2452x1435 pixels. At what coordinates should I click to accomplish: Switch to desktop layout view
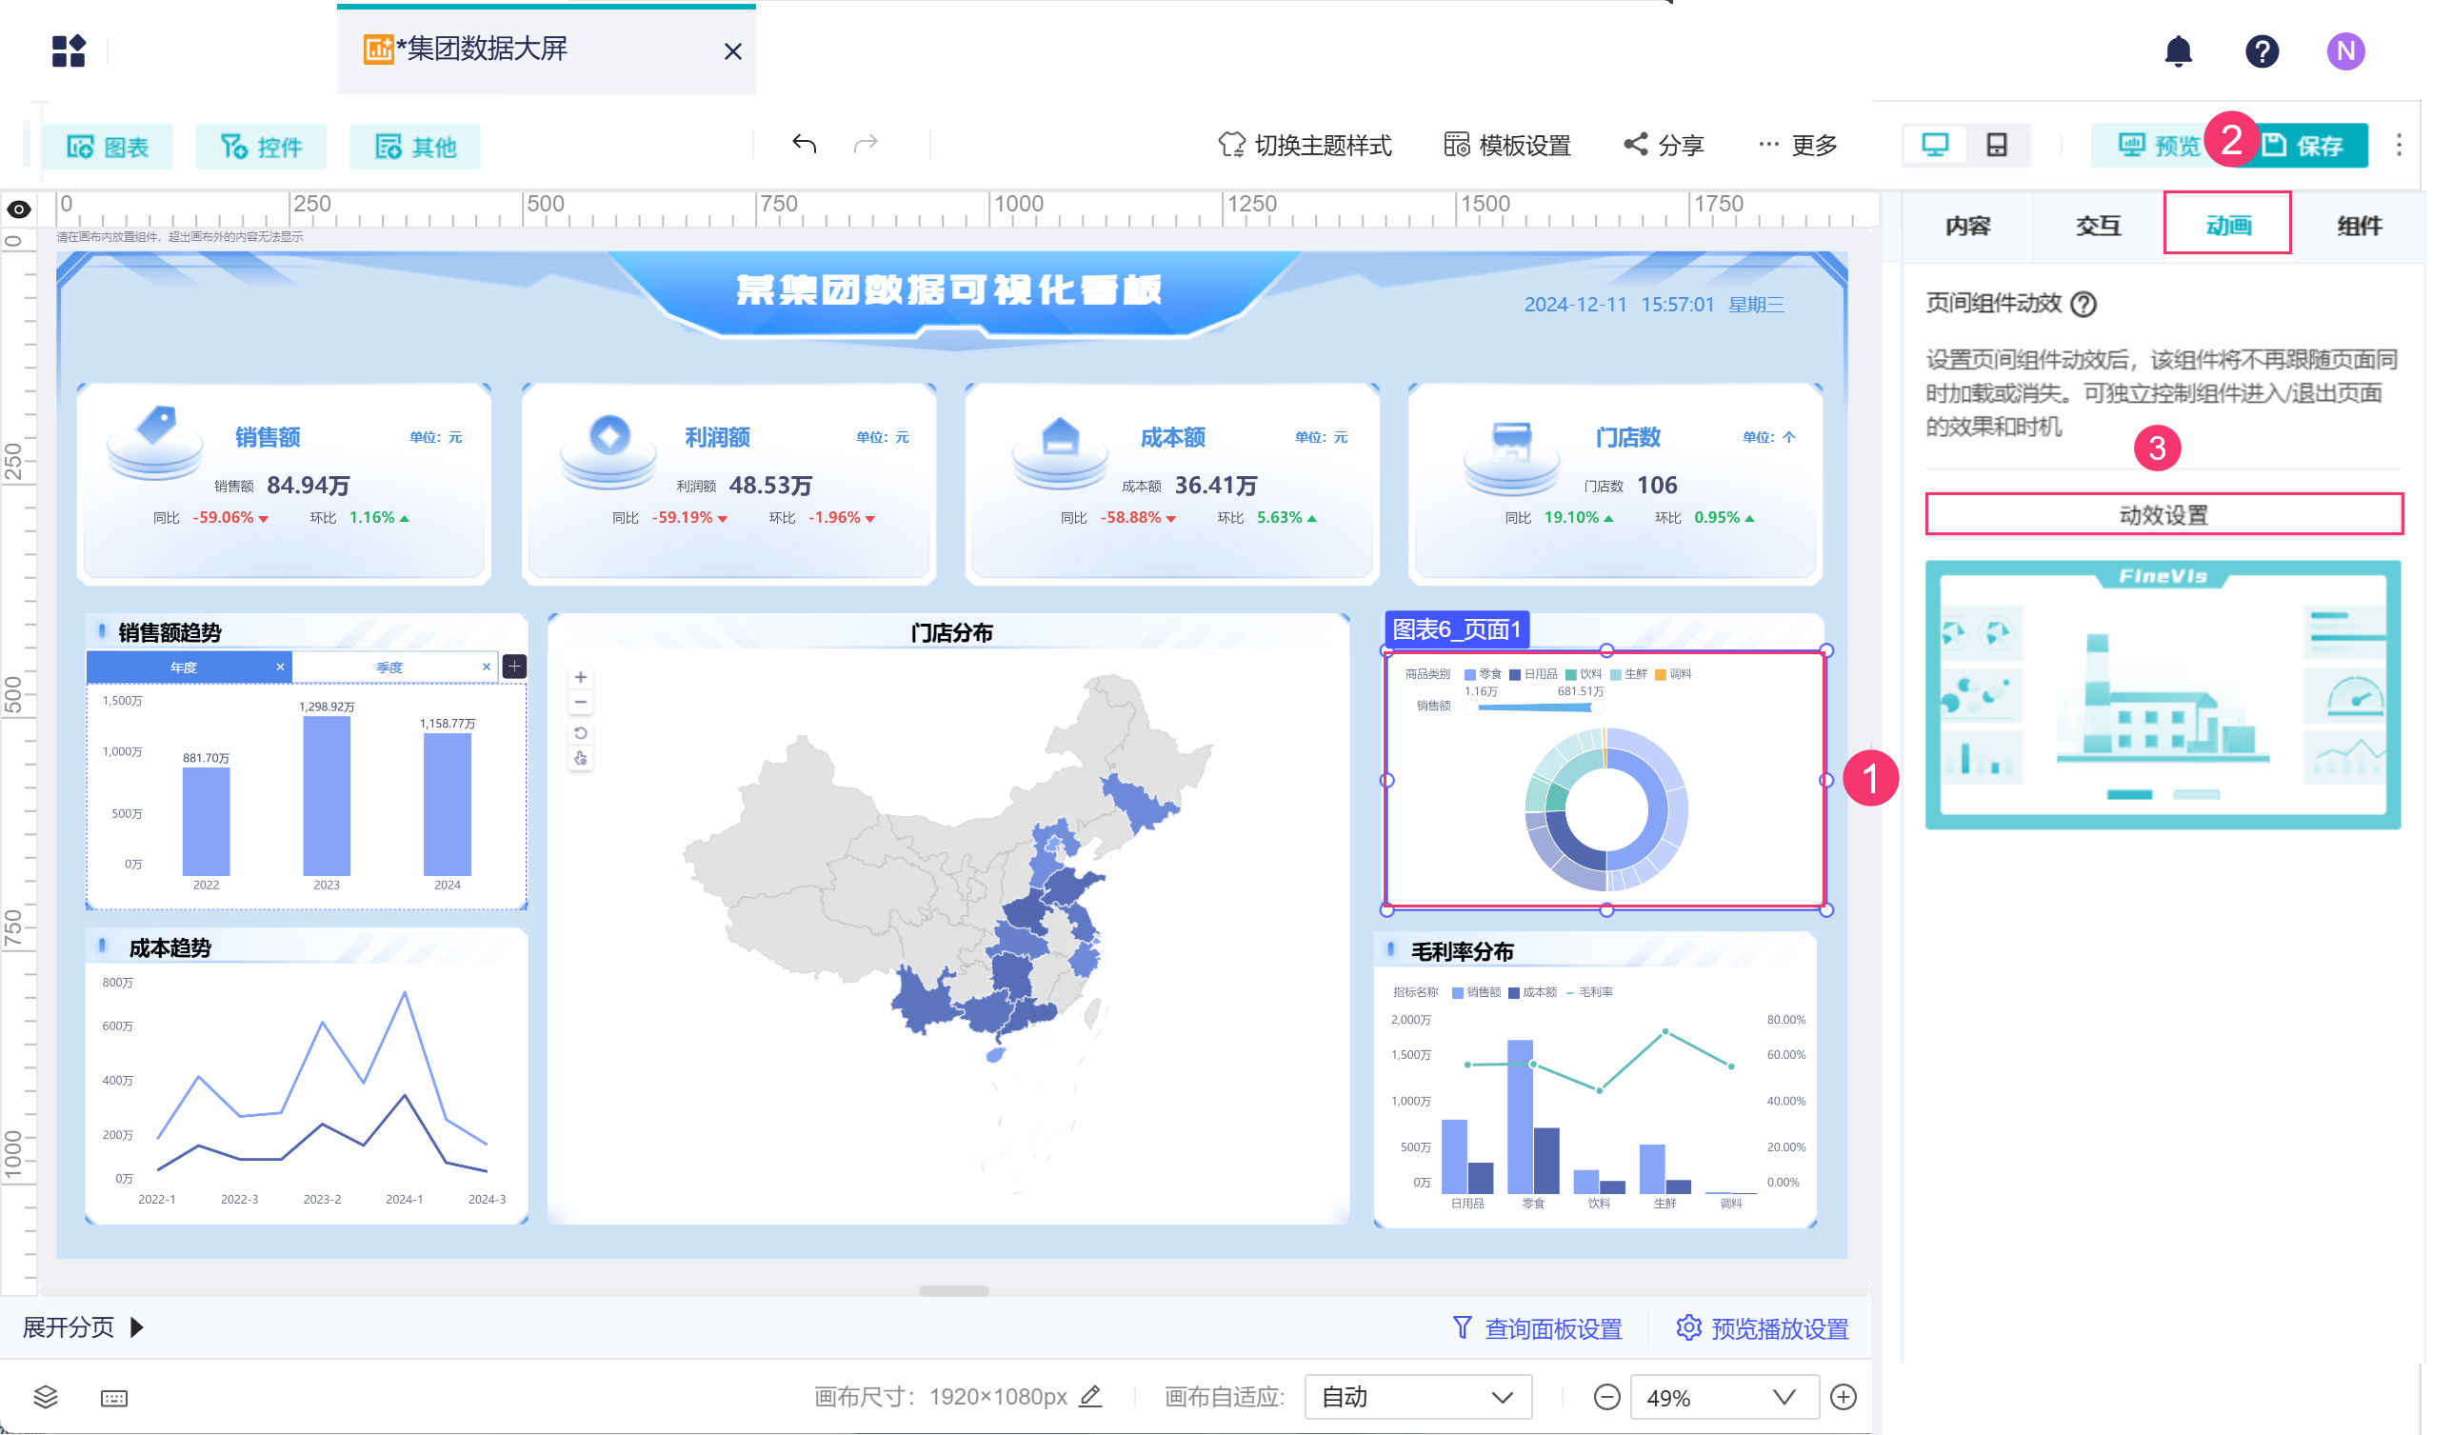(x=1934, y=145)
